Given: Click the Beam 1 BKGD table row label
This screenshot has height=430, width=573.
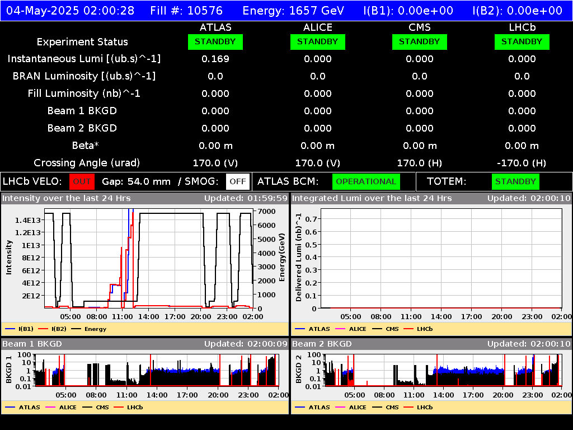Looking at the screenshot, I should click(82, 111).
